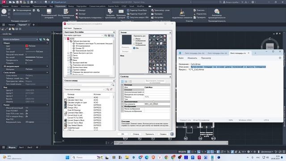Select Calculate Hatch Area command row
286x161 pixels.
pos(87,100)
